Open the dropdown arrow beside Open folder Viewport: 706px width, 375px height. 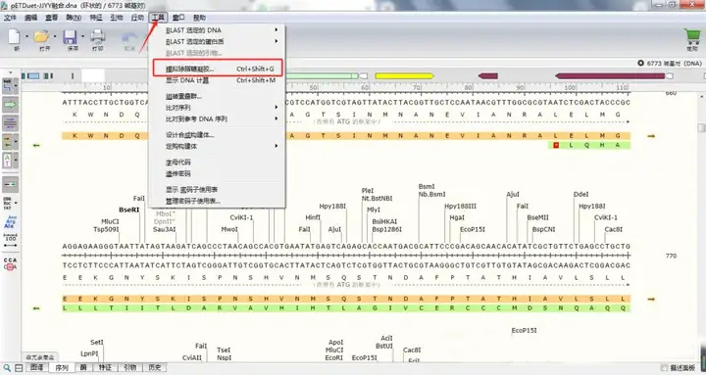click(55, 36)
